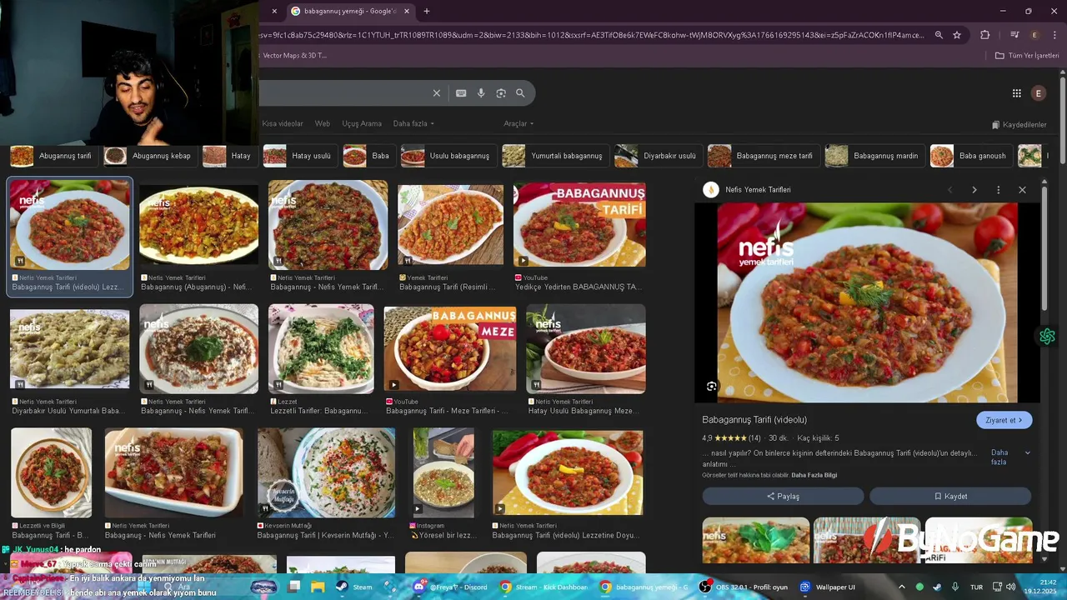Open the Uçuş Arama tab
This screenshot has width=1067, height=600.
tap(362, 123)
